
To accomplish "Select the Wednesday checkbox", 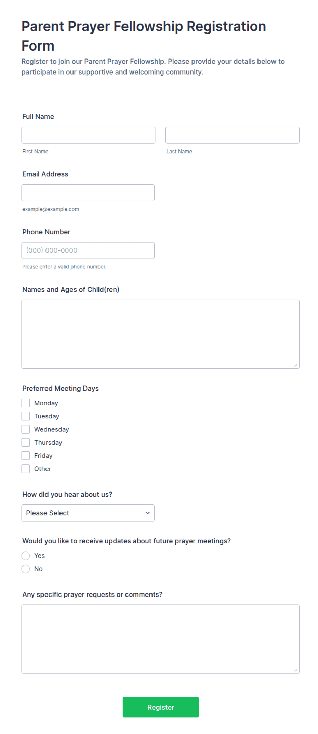I will [x=26, y=429].
